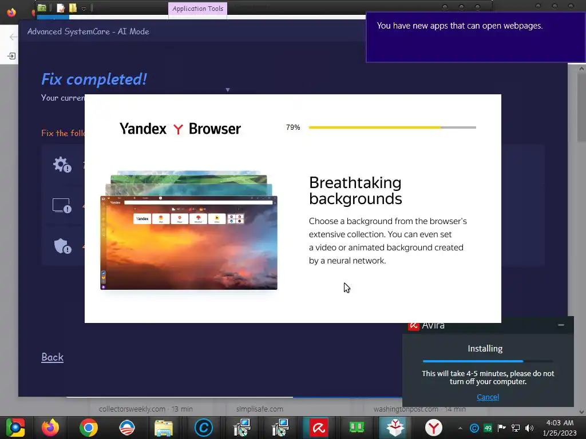
Task: Click 'Advanced SystemCare - AI Mode' title
Action: coord(88,31)
